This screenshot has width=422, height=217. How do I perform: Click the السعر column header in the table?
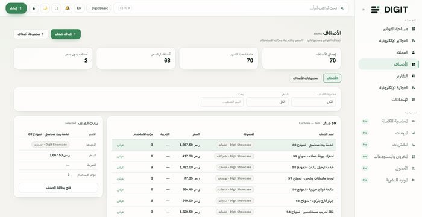(x=196, y=134)
